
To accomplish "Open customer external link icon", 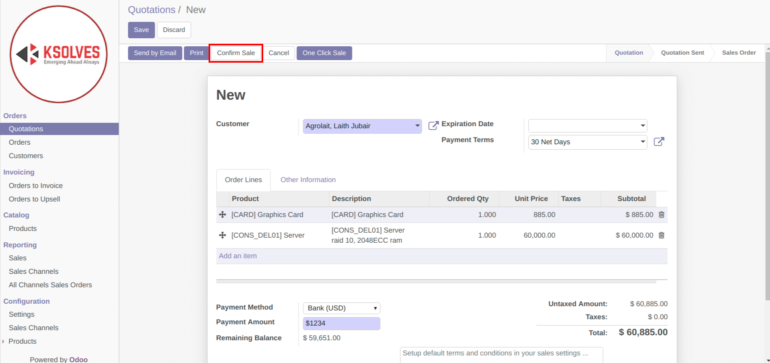I will click(x=433, y=125).
